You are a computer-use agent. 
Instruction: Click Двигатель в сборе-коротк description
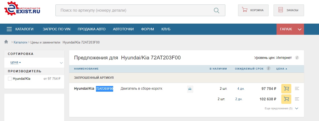pos(141,88)
